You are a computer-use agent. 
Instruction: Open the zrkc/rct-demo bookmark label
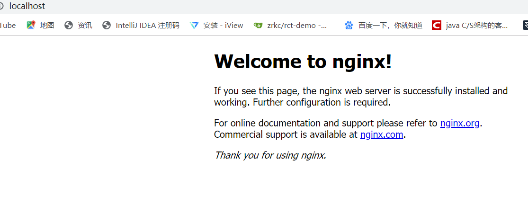click(x=297, y=25)
